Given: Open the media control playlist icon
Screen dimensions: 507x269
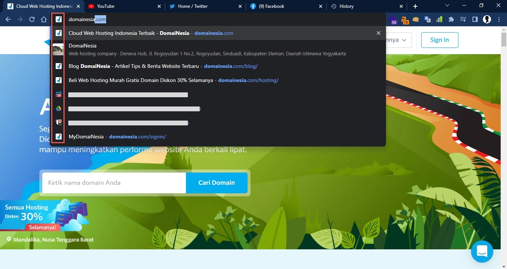Looking at the screenshot, I should (463, 20).
